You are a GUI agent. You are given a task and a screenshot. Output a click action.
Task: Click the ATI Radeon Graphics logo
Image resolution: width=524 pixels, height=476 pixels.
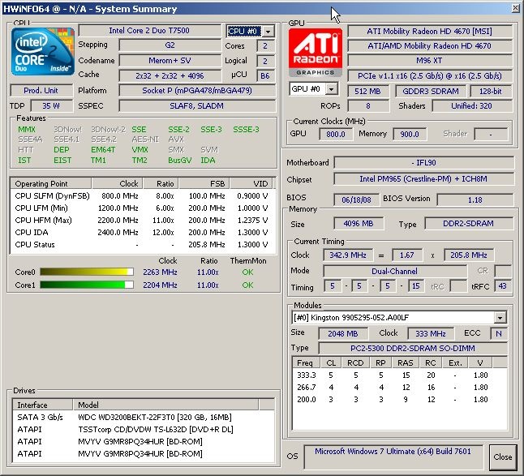(316, 53)
